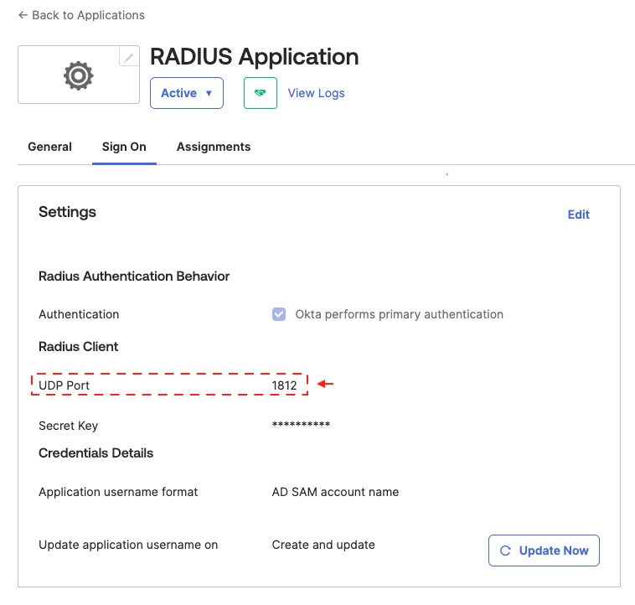Click the Secret Key label
Viewport: 635px width, 605px height.
(69, 426)
